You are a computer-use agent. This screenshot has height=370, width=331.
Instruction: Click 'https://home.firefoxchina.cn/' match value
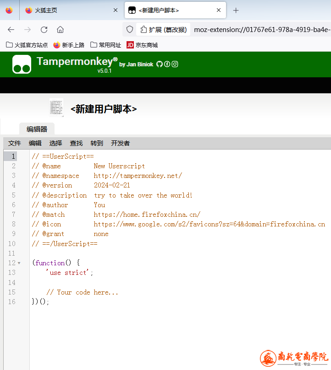(147, 214)
